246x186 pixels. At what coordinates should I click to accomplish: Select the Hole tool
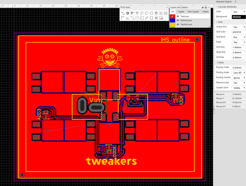point(161,13)
